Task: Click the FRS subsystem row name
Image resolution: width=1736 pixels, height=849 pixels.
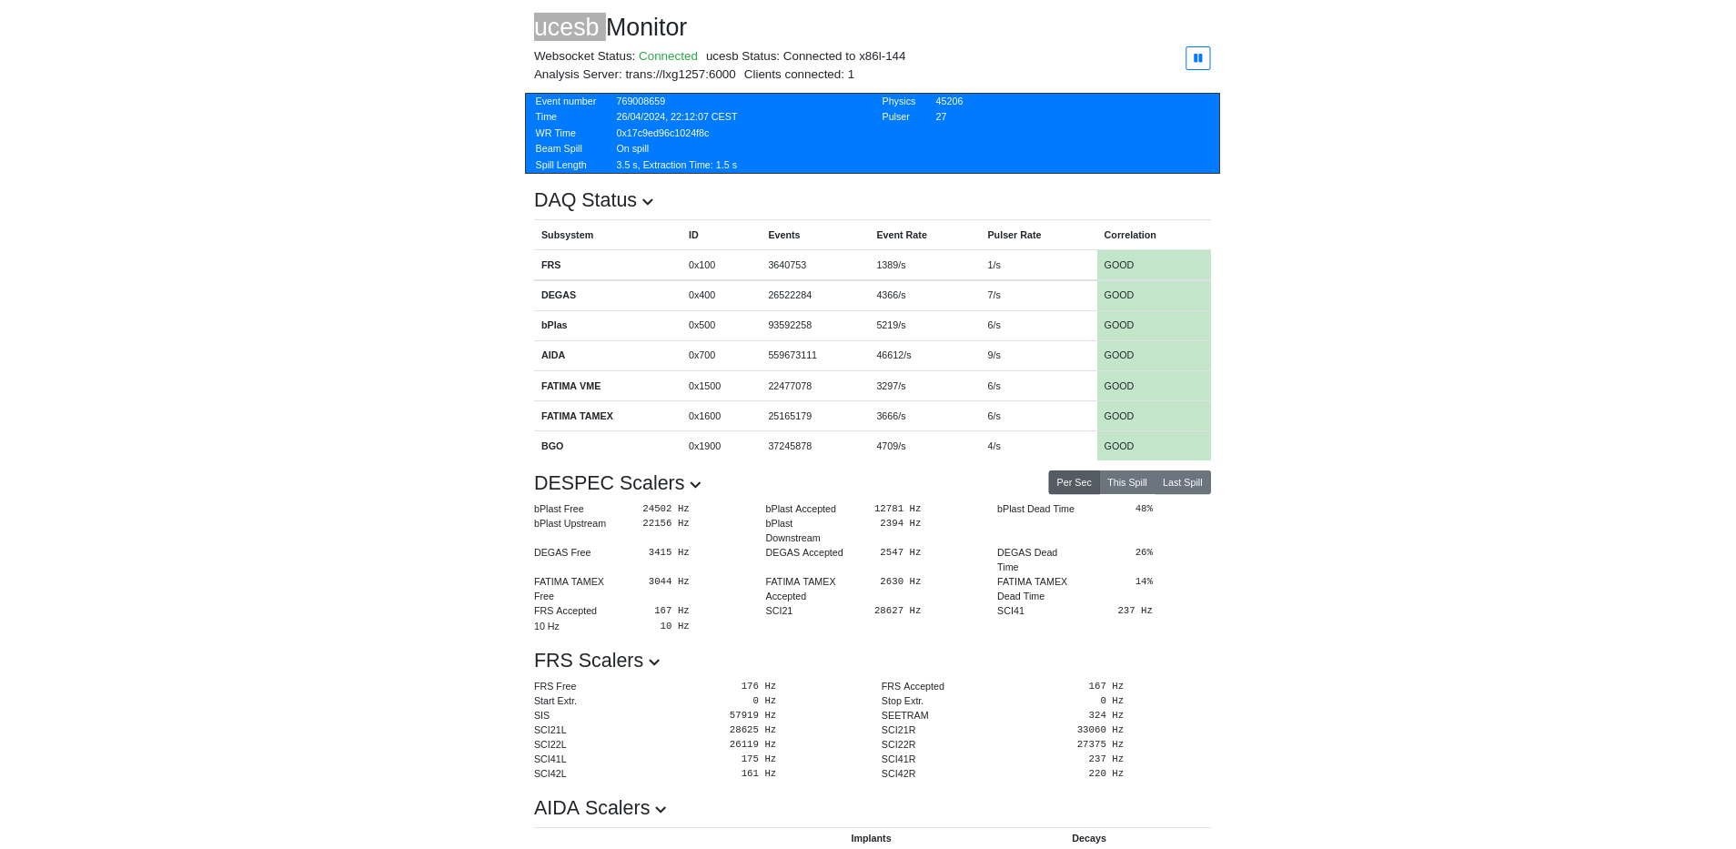Action: point(550,265)
